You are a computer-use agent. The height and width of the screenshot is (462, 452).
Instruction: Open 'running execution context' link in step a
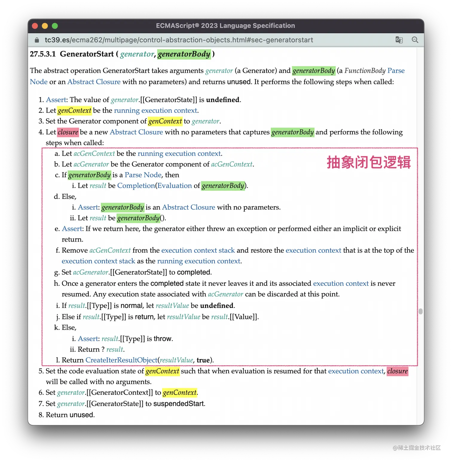pos(179,154)
